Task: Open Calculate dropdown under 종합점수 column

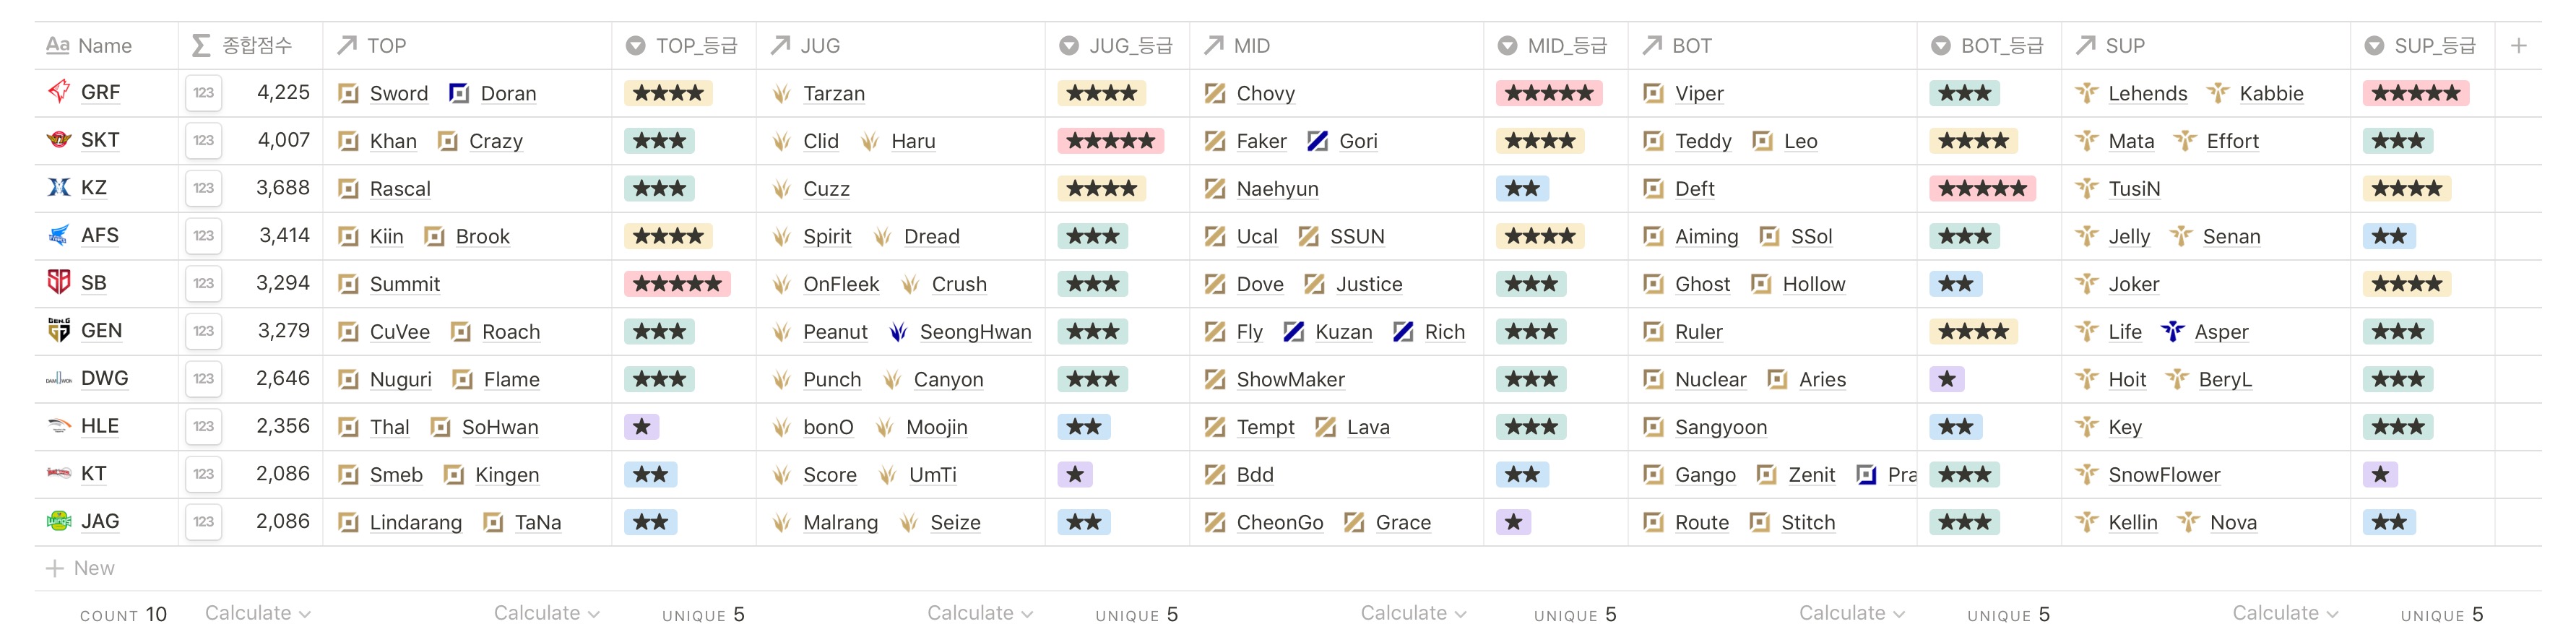Action: click(257, 613)
